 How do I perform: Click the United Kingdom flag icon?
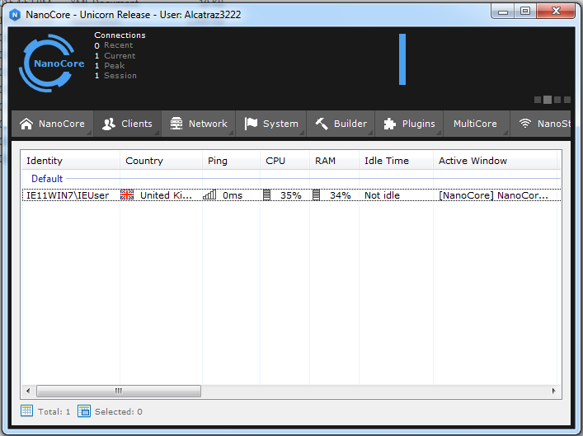(127, 195)
